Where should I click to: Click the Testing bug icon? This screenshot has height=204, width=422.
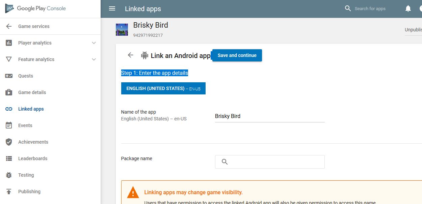[9, 175]
